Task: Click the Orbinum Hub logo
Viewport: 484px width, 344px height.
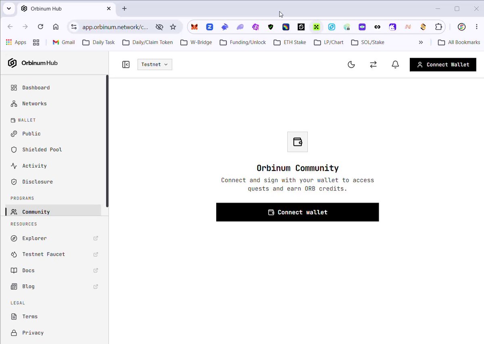Action: 33,63
